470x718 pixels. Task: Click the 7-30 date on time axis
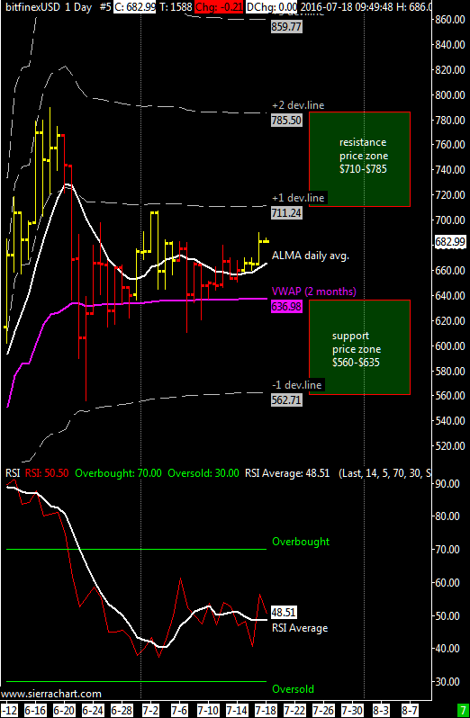point(352,709)
